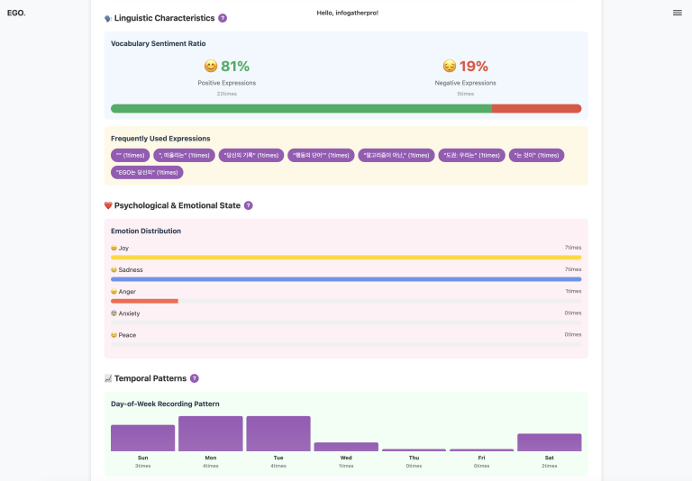Select the "당신의 기록" expression tag
Screen dimensions: 692x481
pyautogui.click(x=250, y=155)
